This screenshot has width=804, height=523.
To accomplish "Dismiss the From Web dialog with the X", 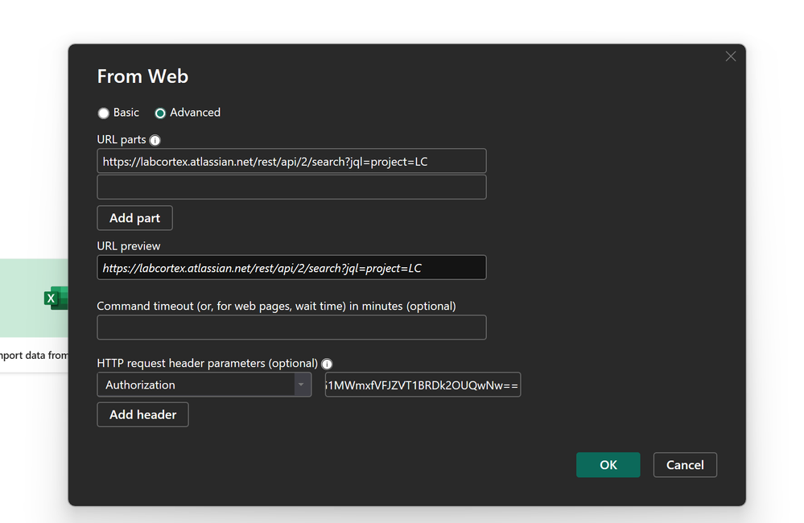I will 730,56.
